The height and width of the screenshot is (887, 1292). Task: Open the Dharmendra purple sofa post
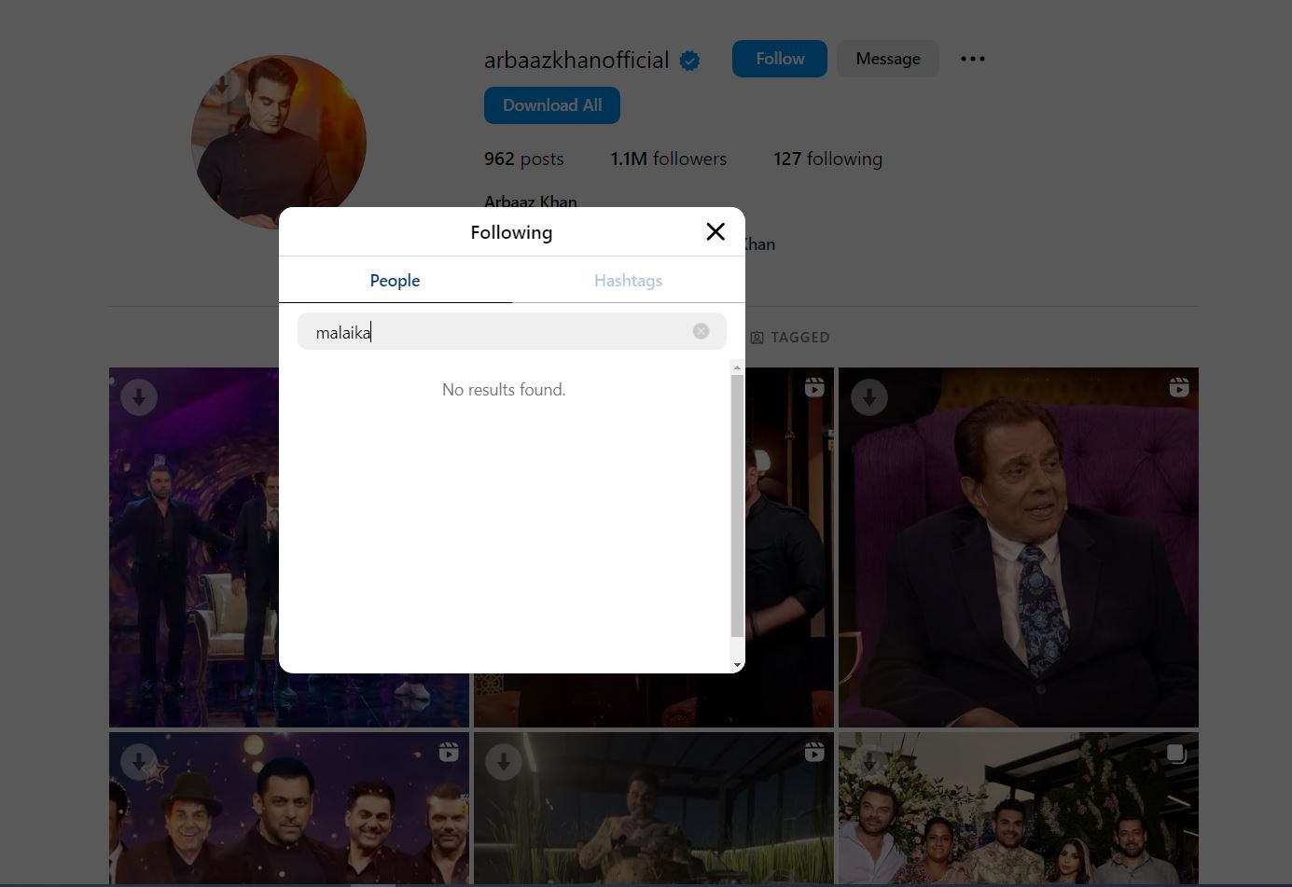pyautogui.click(x=1019, y=547)
